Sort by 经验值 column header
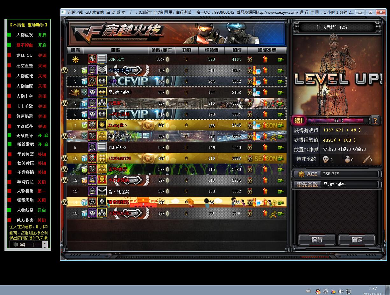The width and height of the screenshot is (390, 295). point(211,50)
